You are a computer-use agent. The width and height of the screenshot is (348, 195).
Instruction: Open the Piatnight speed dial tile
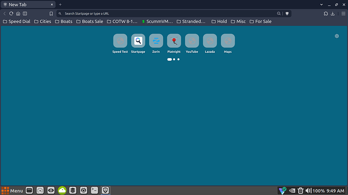[x=174, y=44]
